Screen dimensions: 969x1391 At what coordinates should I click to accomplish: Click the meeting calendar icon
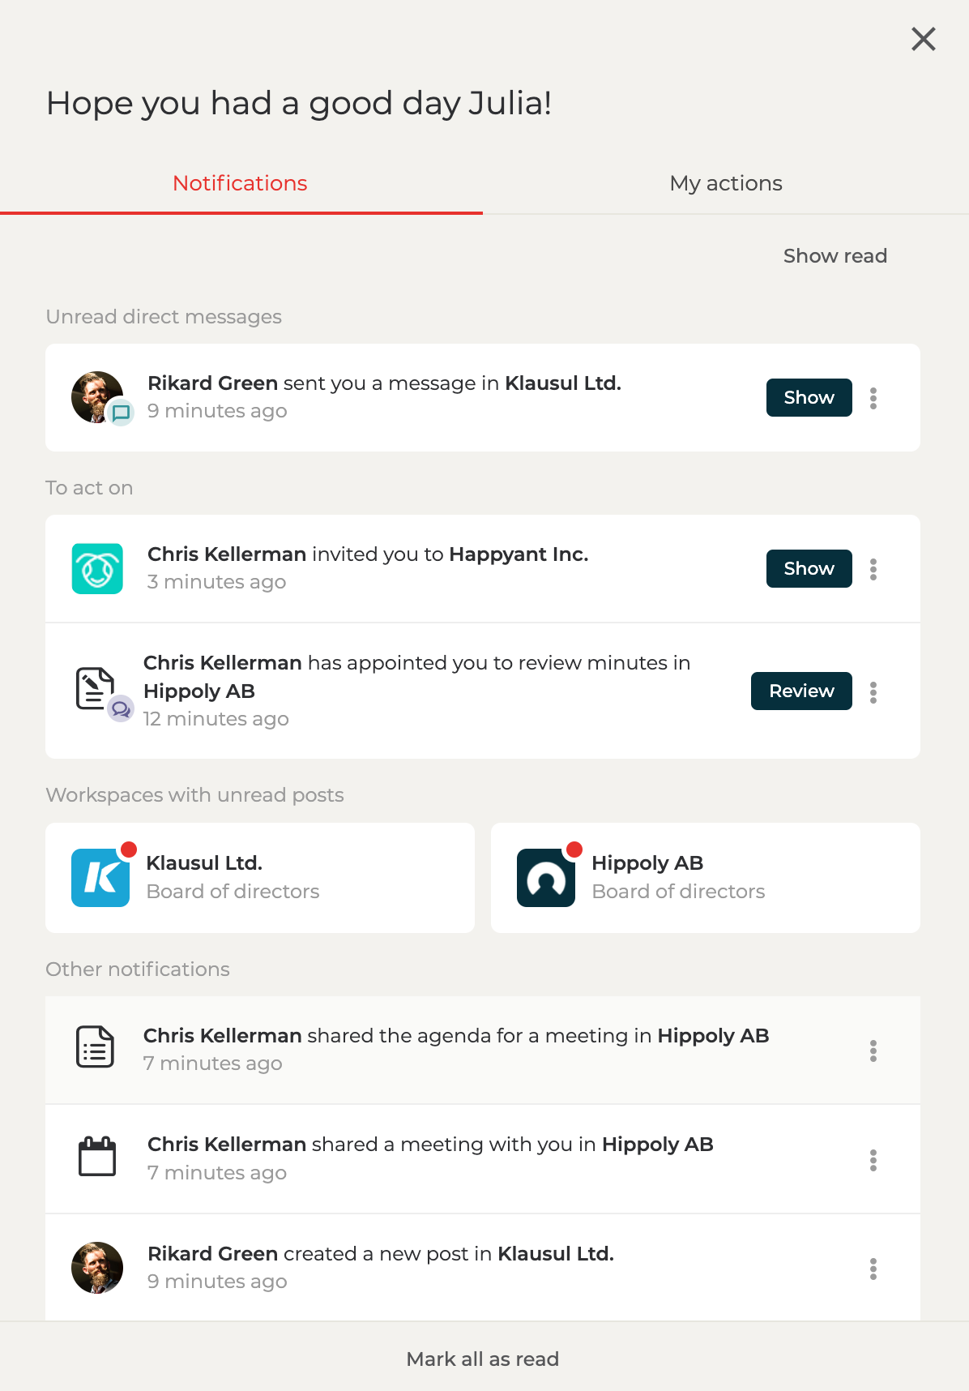97,1157
